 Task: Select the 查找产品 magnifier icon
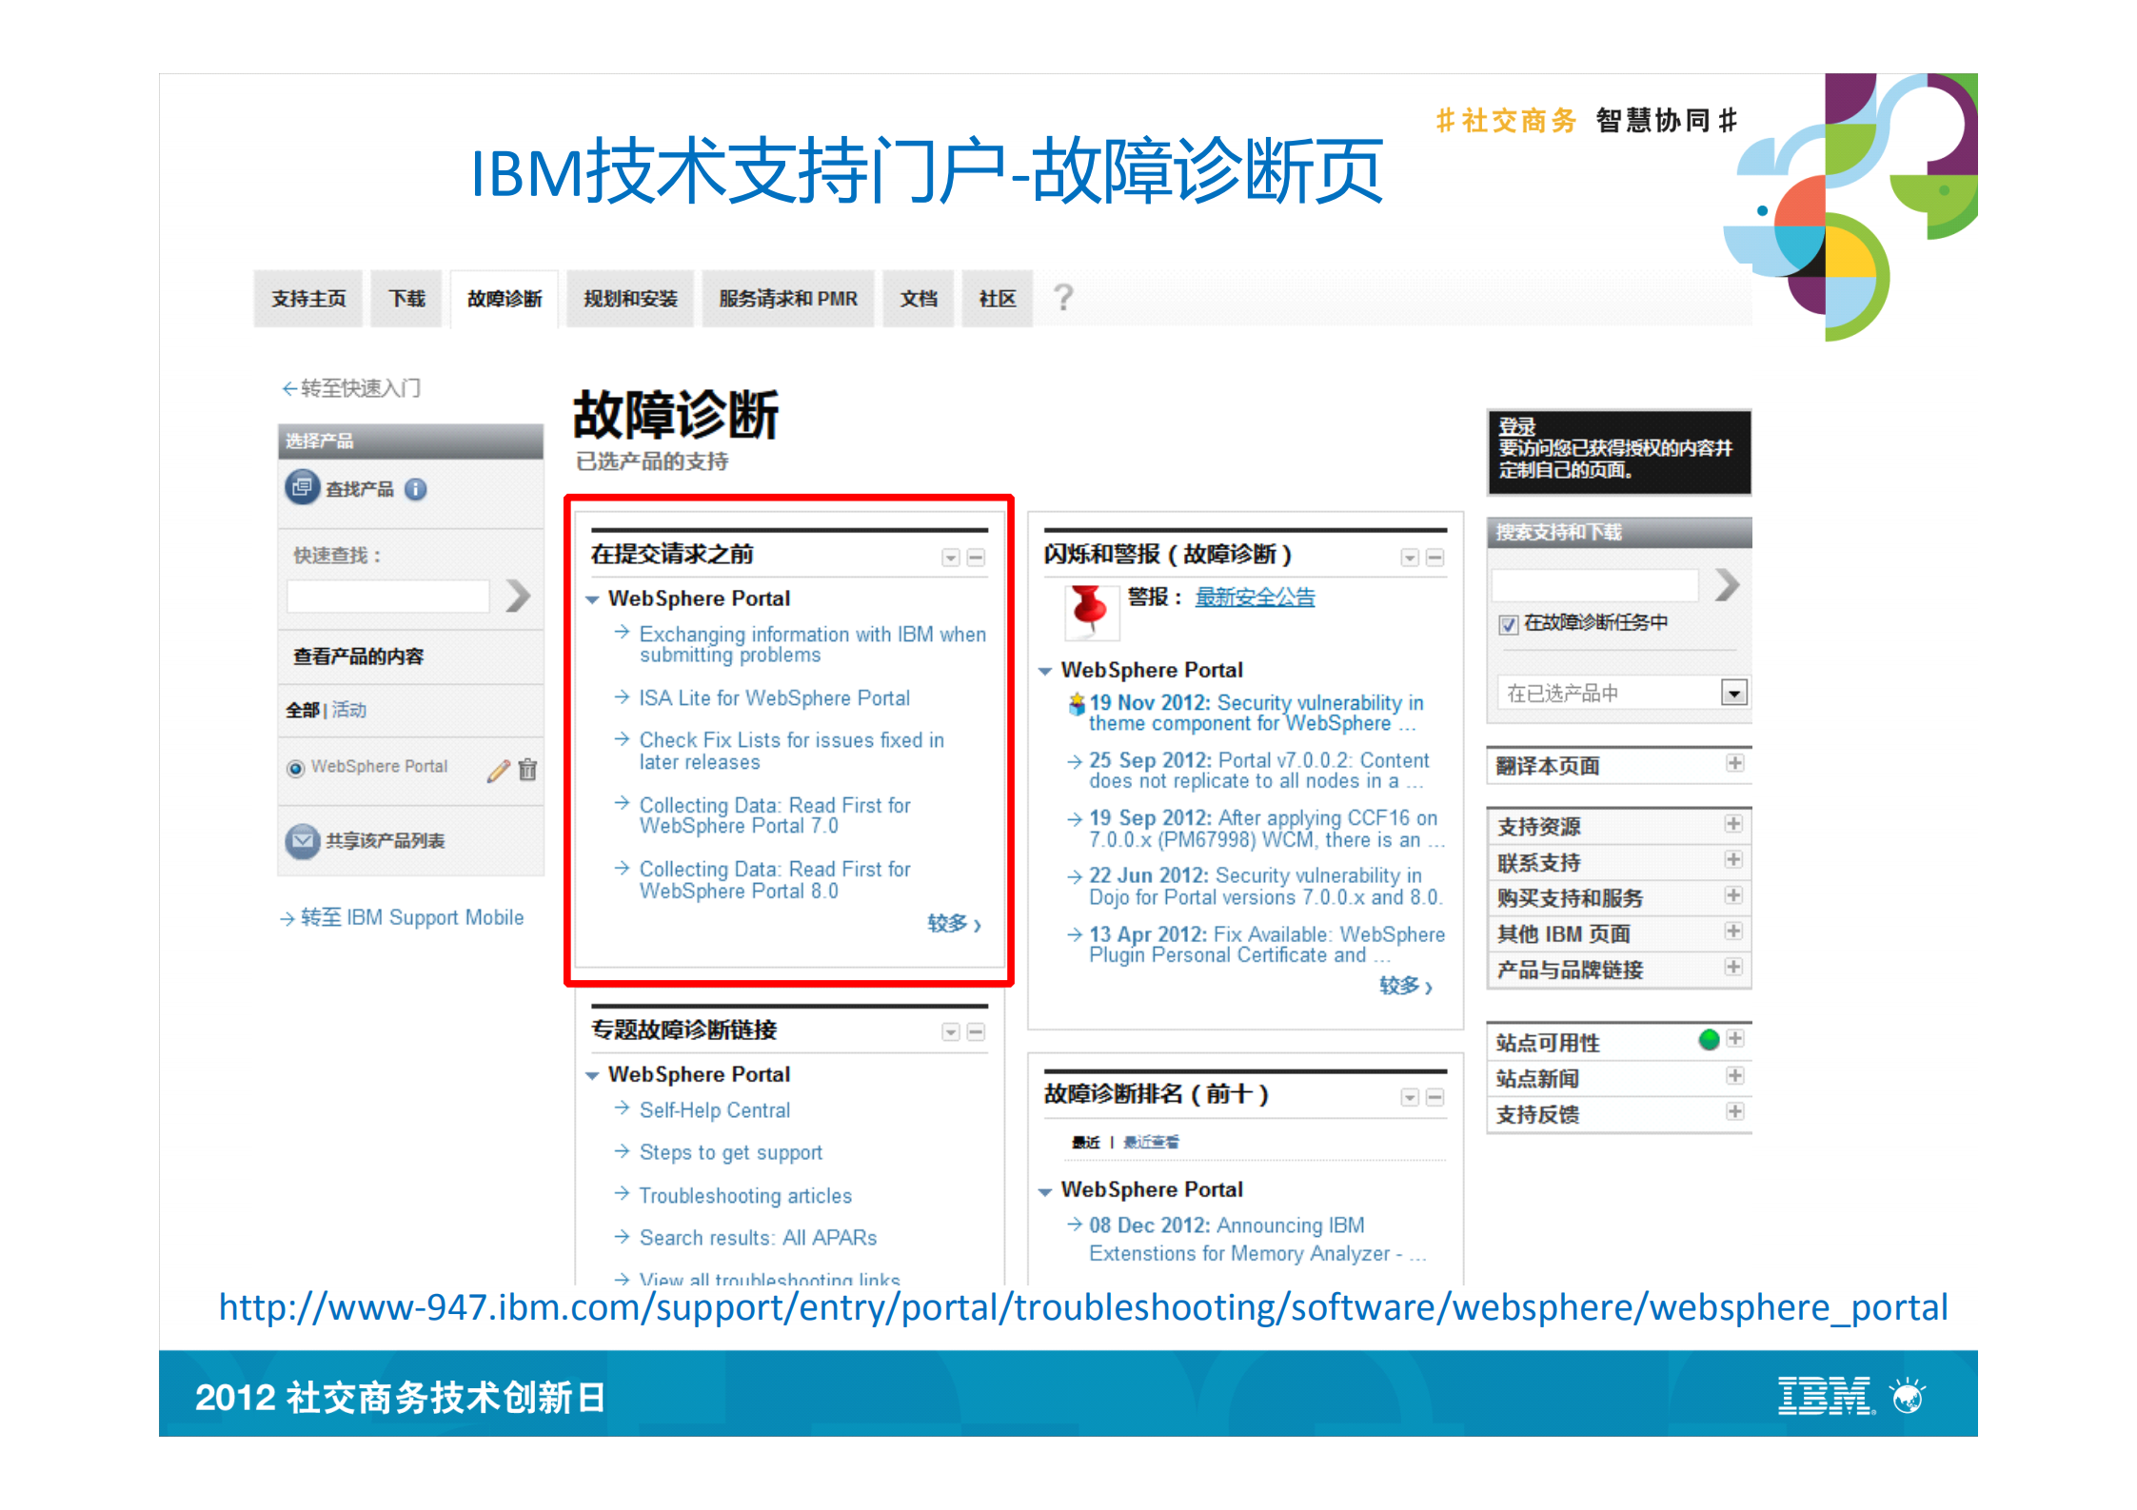click(x=303, y=488)
